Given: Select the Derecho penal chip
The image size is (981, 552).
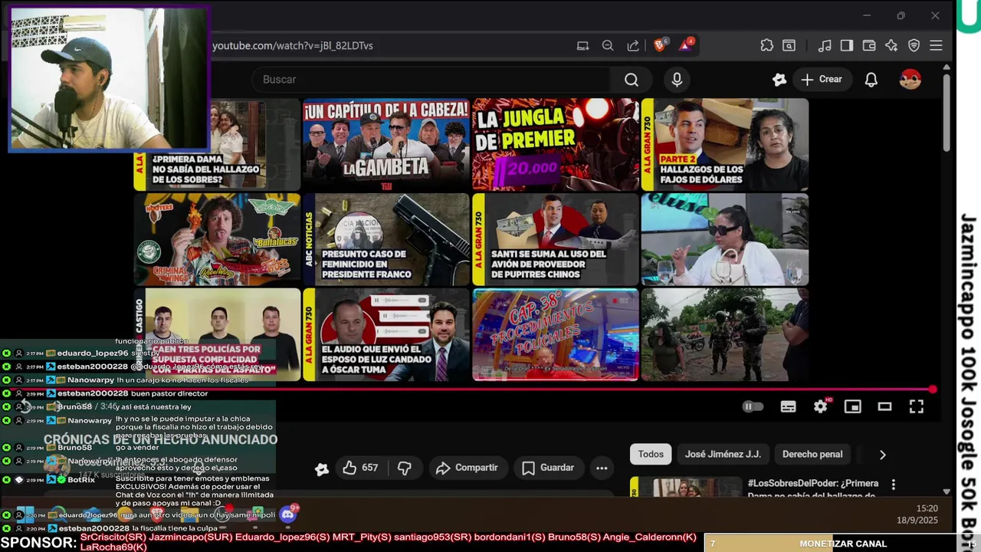Looking at the screenshot, I should (812, 454).
